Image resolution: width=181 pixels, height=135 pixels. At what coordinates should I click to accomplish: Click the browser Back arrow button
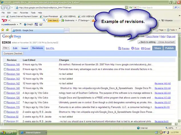tap(4, 8)
